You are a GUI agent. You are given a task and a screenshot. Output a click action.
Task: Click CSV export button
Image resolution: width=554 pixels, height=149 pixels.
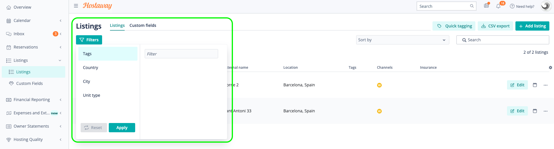point(495,26)
